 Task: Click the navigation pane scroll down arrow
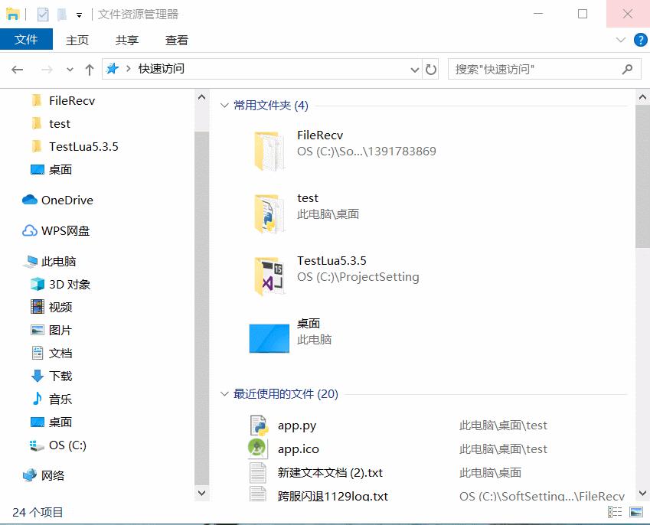(202, 494)
